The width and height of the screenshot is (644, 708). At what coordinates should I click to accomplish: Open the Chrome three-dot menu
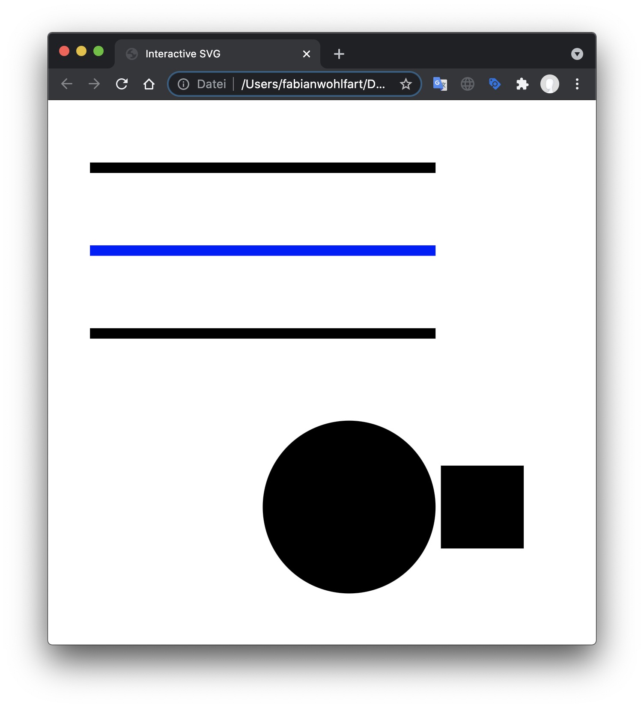click(x=577, y=84)
